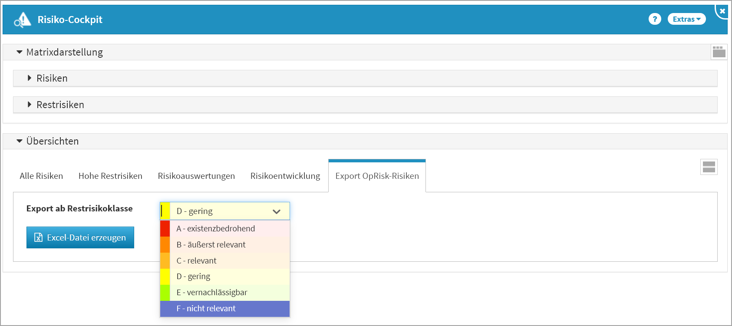Switch to the Alle Risiken tab
The image size is (732, 326).
click(x=41, y=176)
